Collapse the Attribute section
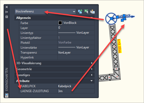 (92, 81)
